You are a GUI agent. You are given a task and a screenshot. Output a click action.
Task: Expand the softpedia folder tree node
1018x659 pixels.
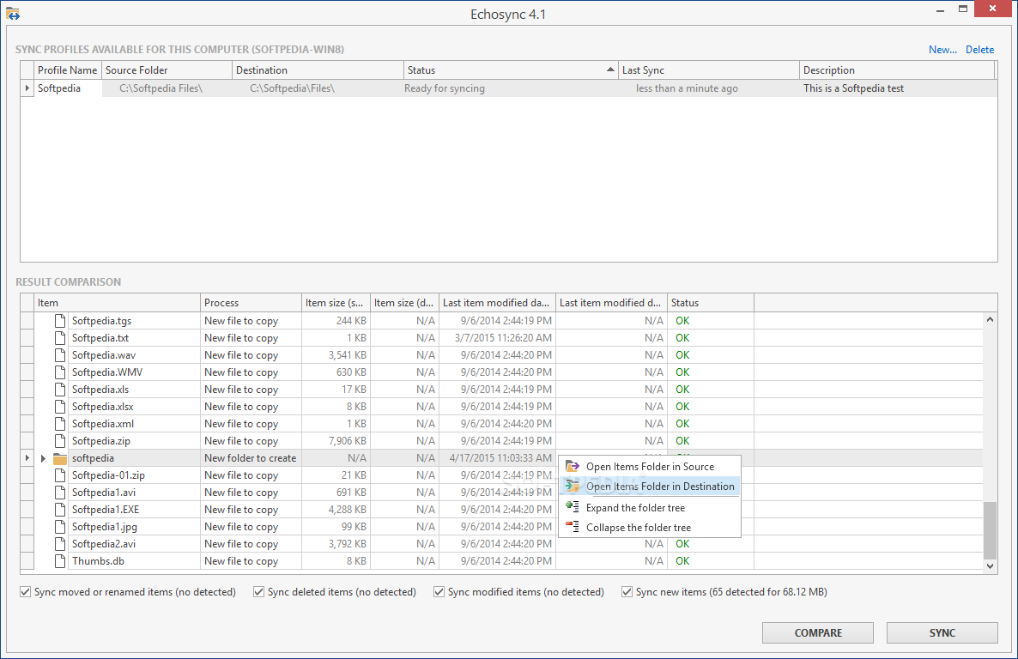coord(43,458)
